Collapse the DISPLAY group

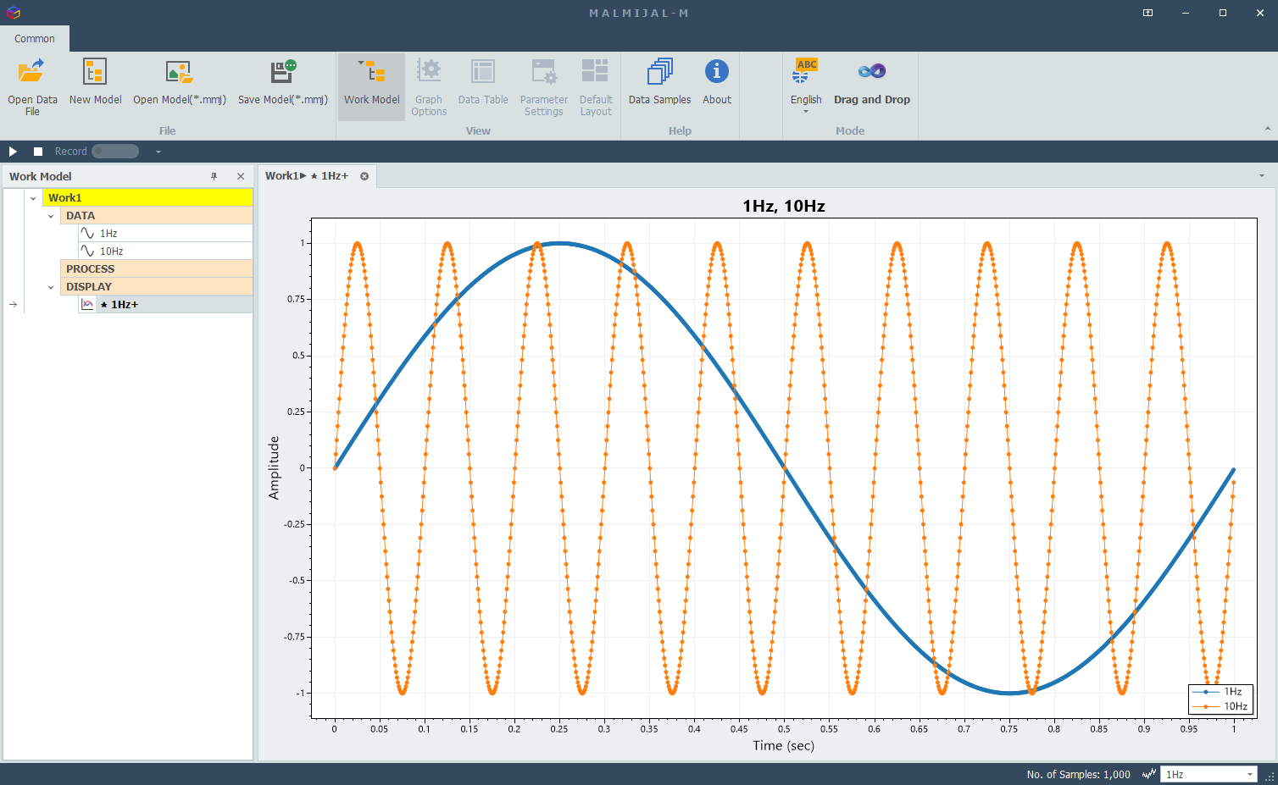(x=51, y=287)
